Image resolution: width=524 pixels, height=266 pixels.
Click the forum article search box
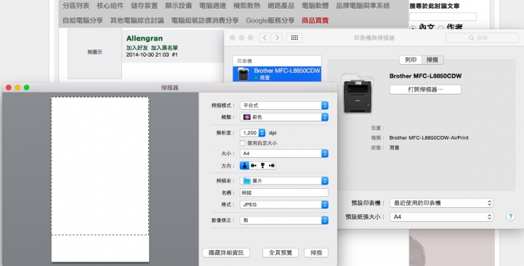tap(443, 17)
